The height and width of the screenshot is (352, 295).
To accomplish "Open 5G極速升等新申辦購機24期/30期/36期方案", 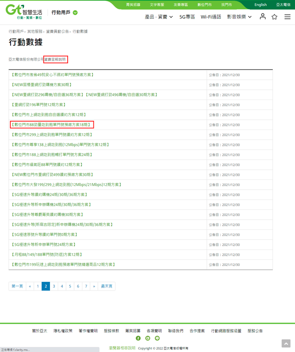I will pyautogui.click(x=51, y=205).
